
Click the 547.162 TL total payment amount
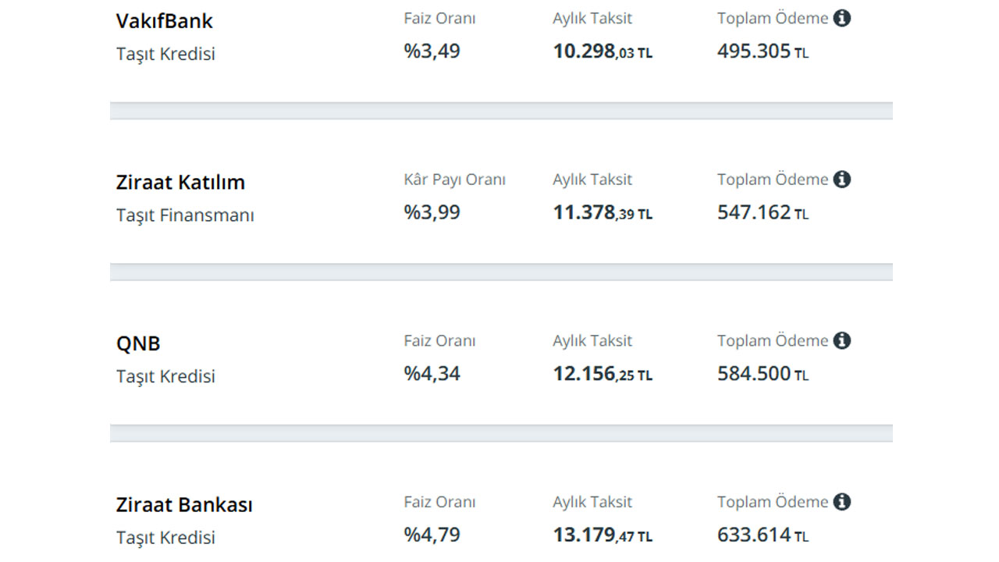pyautogui.click(x=763, y=212)
